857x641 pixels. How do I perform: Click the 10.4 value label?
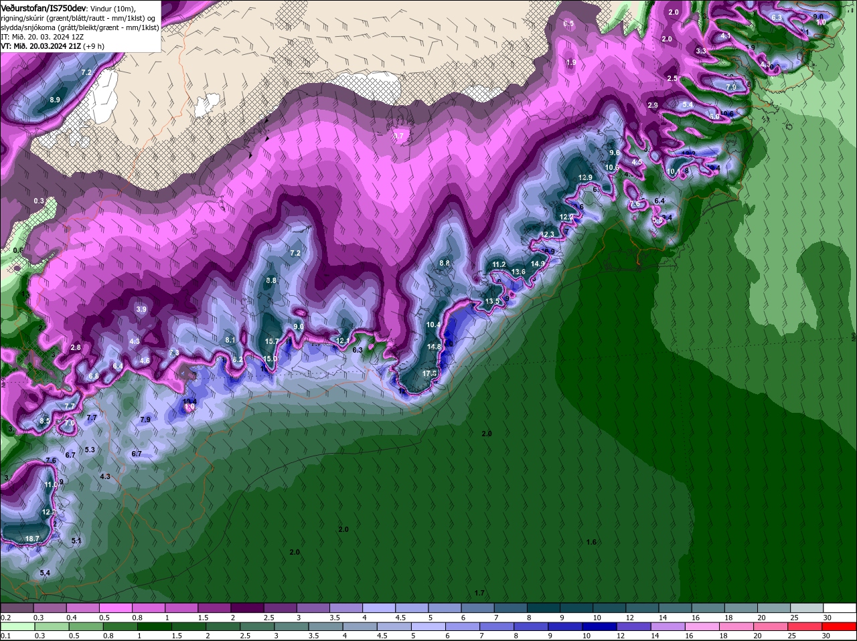(433, 325)
